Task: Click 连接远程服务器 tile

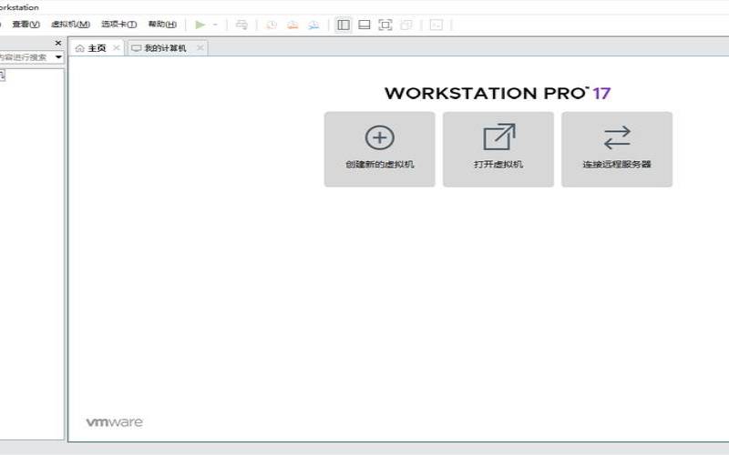Action: (x=617, y=149)
